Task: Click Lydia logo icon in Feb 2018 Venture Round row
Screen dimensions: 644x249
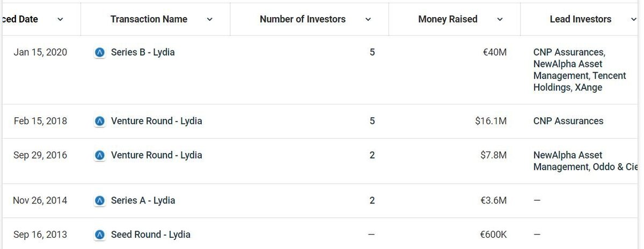Action: pos(99,121)
